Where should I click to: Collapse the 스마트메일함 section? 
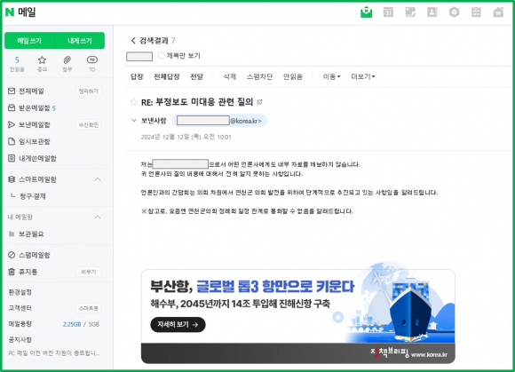98,179
